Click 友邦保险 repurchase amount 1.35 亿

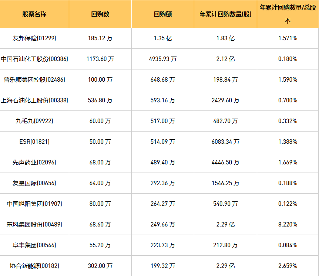click(x=163, y=38)
